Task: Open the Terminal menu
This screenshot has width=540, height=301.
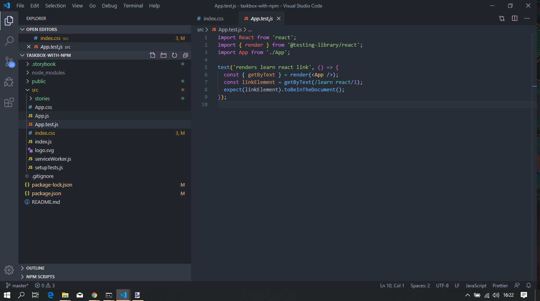Action: point(133,5)
